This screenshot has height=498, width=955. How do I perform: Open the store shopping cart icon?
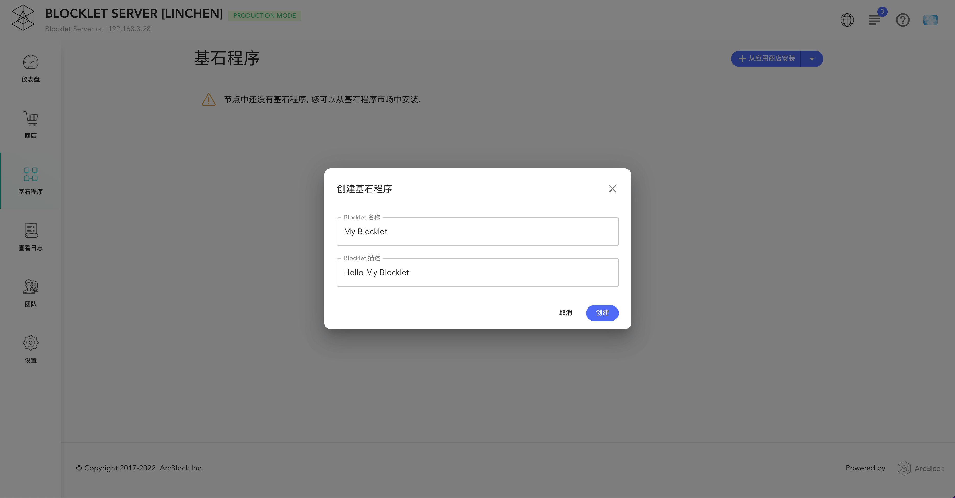(30, 118)
